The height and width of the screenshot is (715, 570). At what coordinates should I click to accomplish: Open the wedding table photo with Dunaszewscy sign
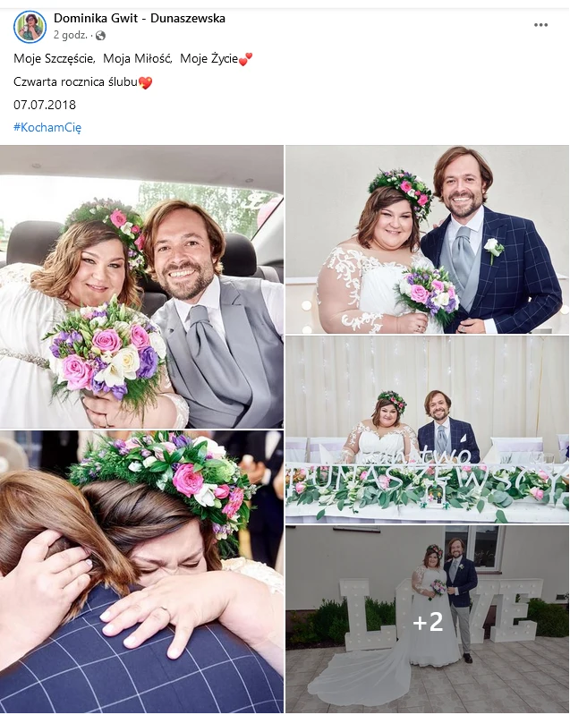(x=427, y=430)
